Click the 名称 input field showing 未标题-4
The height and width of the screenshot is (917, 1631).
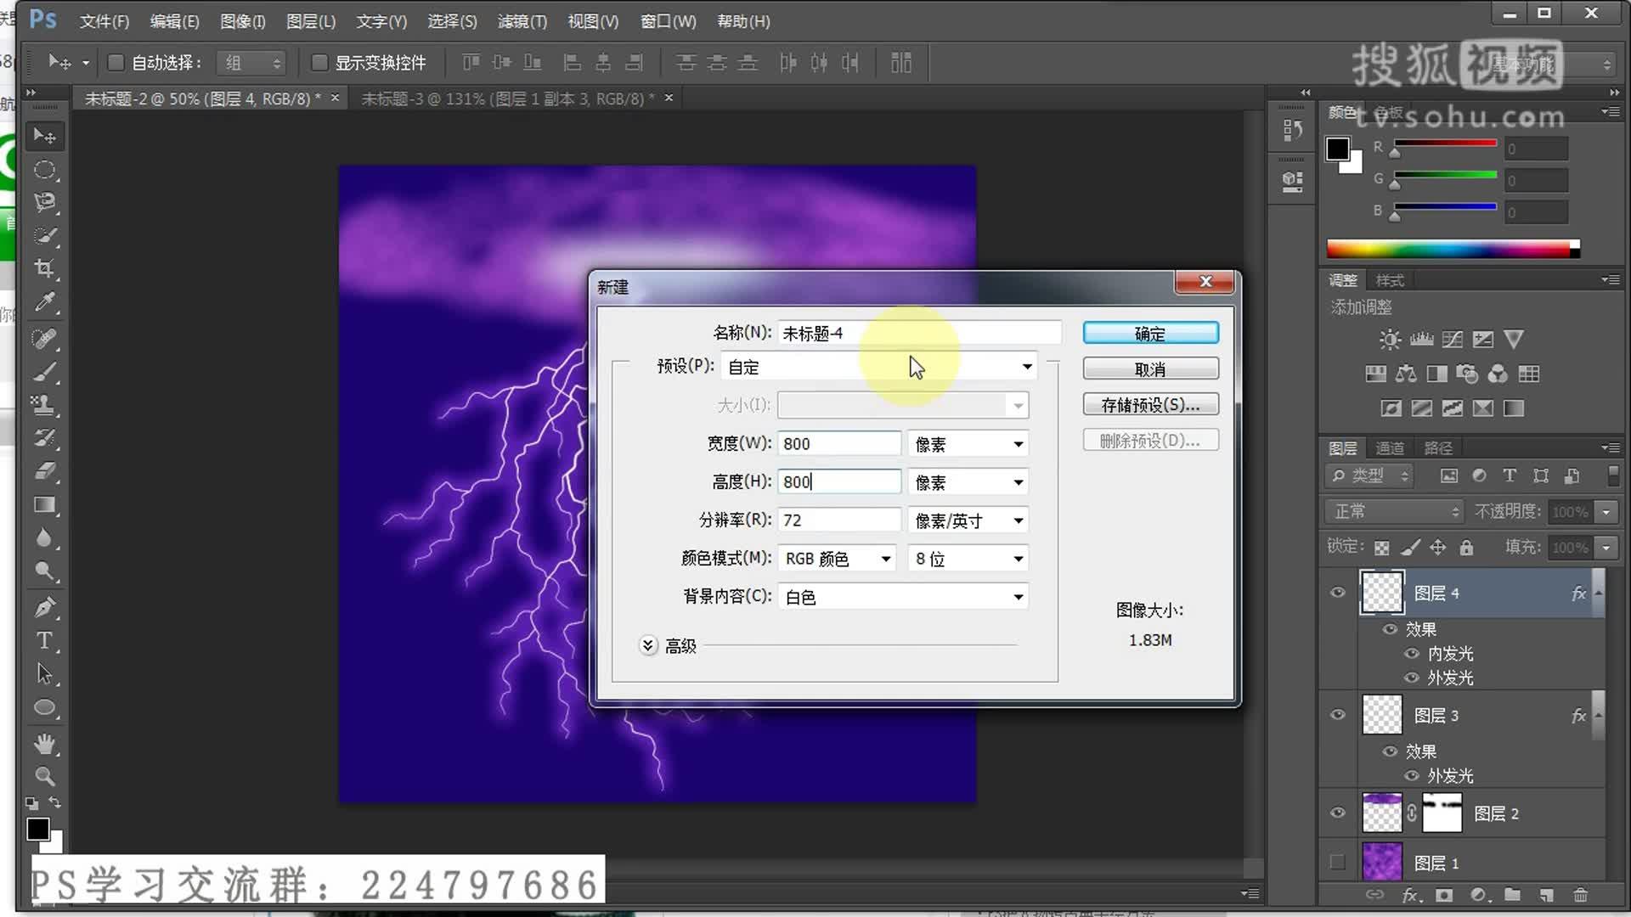click(x=917, y=333)
